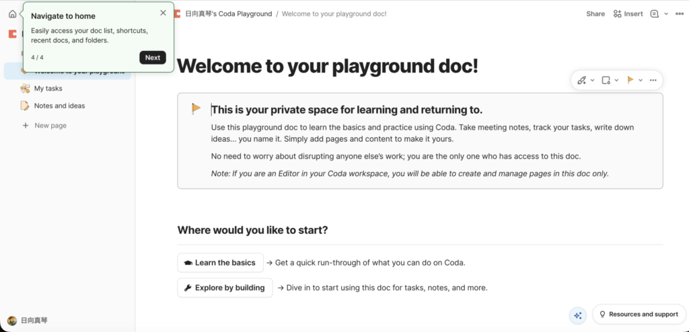The height and width of the screenshot is (332, 689).
Task: Open Resources and support
Action: tap(639, 315)
